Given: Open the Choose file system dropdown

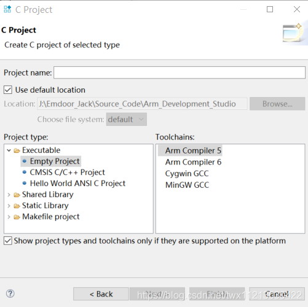Looking at the screenshot, I should click(x=127, y=119).
